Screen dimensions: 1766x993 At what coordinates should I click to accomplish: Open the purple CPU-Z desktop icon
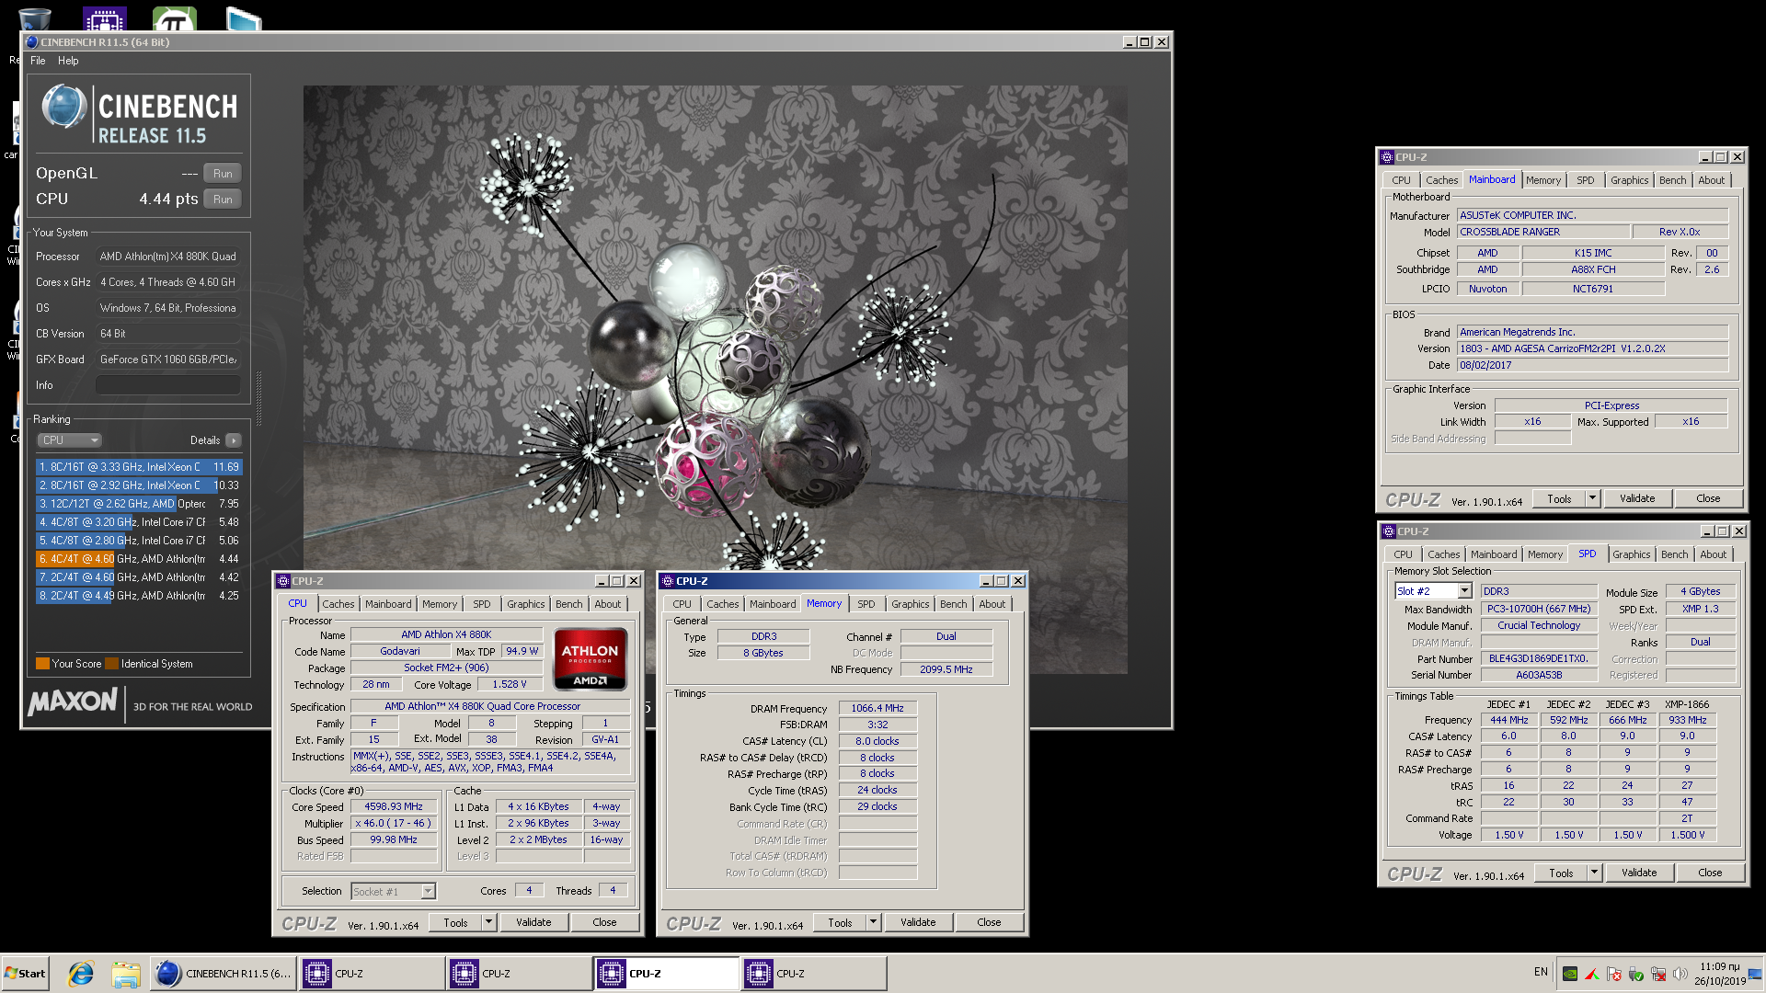coord(104,18)
